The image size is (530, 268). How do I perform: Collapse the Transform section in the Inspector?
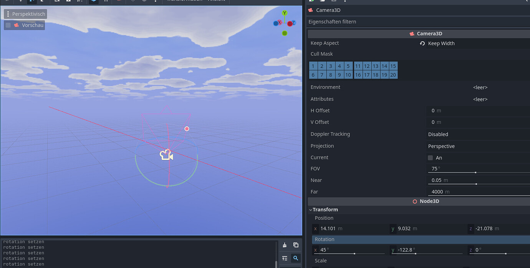[x=311, y=209]
